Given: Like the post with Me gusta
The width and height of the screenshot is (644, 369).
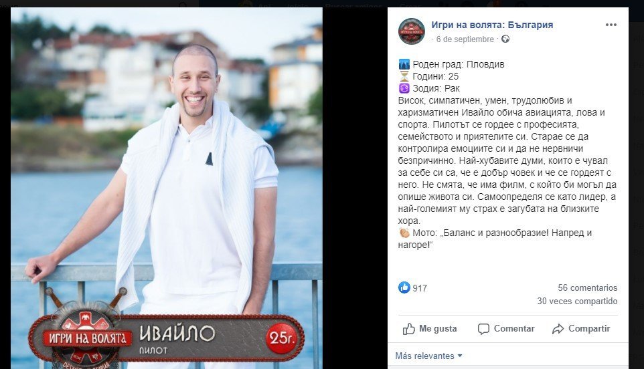Looking at the screenshot, I should pos(430,329).
